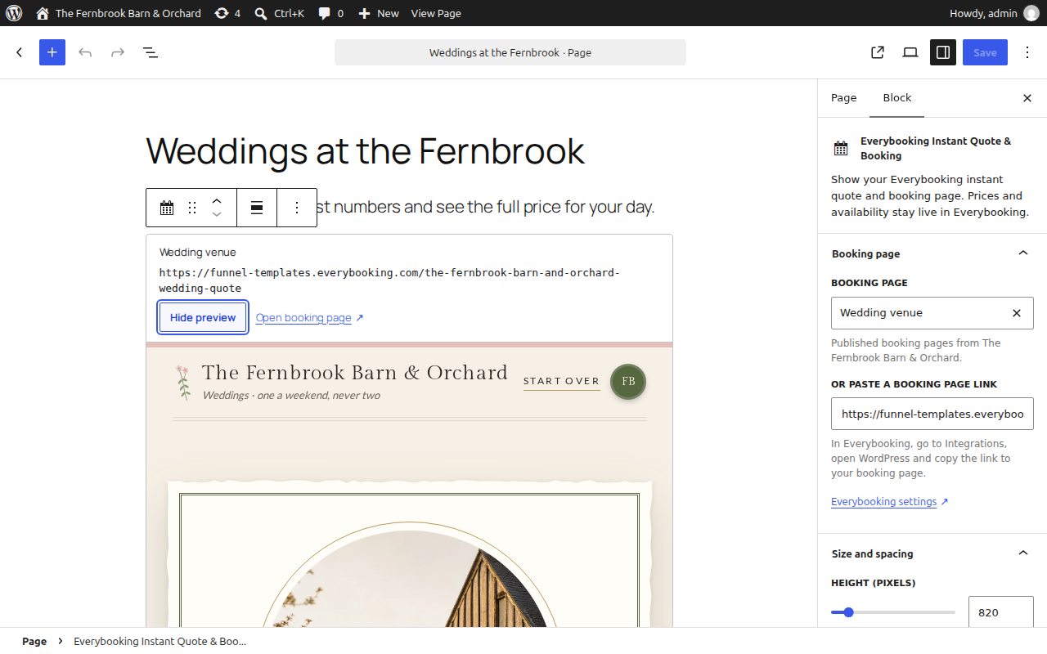This screenshot has height=654, width=1047.
Task: Open the WordPress logo menu
Action: [14, 13]
